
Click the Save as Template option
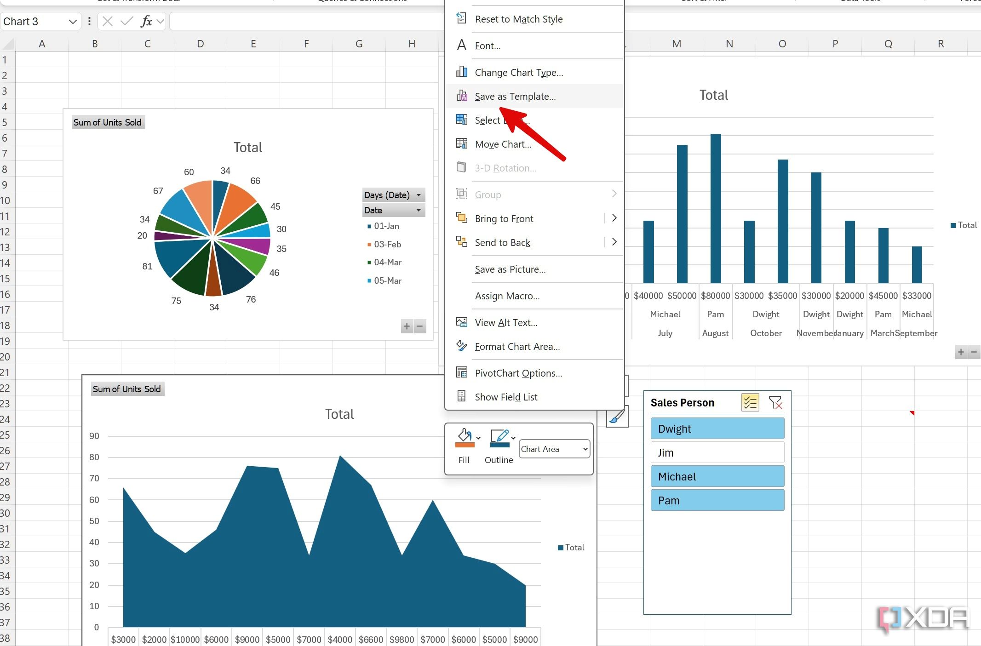click(516, 96)
